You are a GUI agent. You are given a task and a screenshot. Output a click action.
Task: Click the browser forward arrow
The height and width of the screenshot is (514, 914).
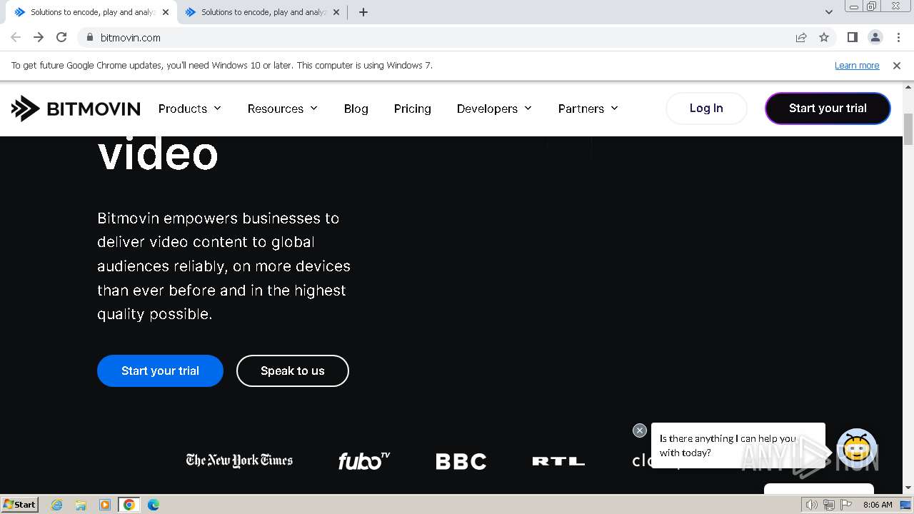pos(39,37)
